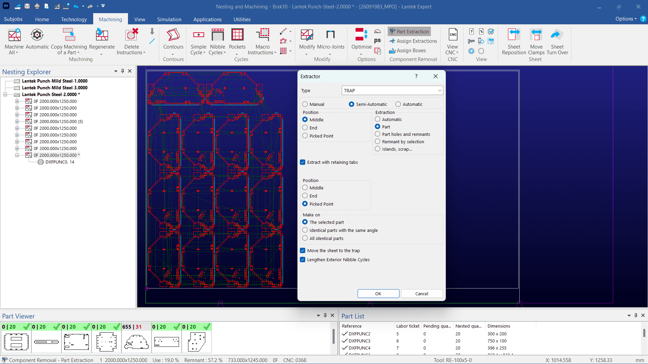Open the Options dropdown in title area
The image size is (648, 364).
point(626,19)
